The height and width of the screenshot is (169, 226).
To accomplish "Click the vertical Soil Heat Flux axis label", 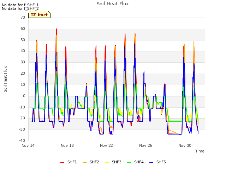I will point(5,79).
